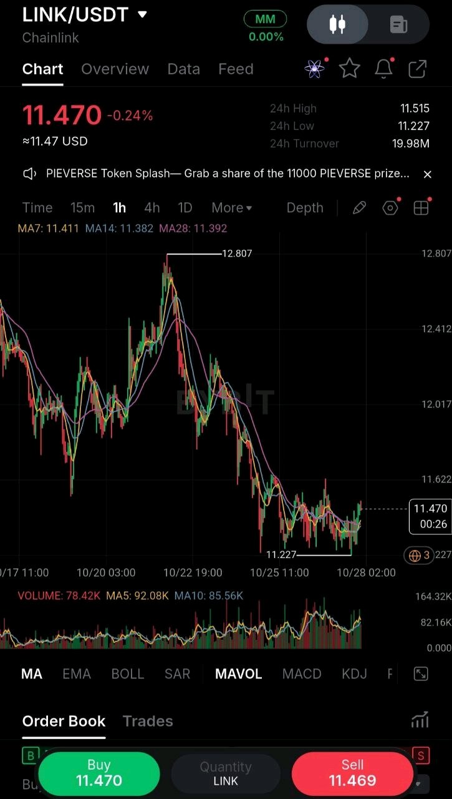Open the Overview tab
Image resolution: width=452 pixels, height=799 pixels.
pos(115,69)
